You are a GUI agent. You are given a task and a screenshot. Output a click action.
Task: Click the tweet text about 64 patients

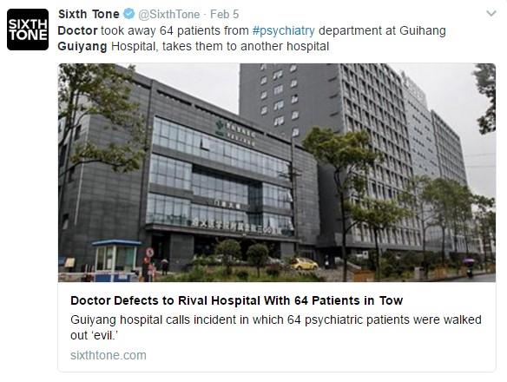(x=252, y=38)
